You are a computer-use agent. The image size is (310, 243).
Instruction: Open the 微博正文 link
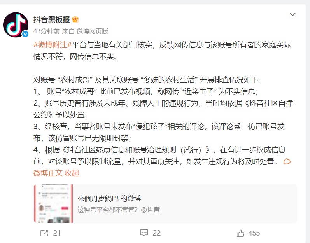point(48,173)
